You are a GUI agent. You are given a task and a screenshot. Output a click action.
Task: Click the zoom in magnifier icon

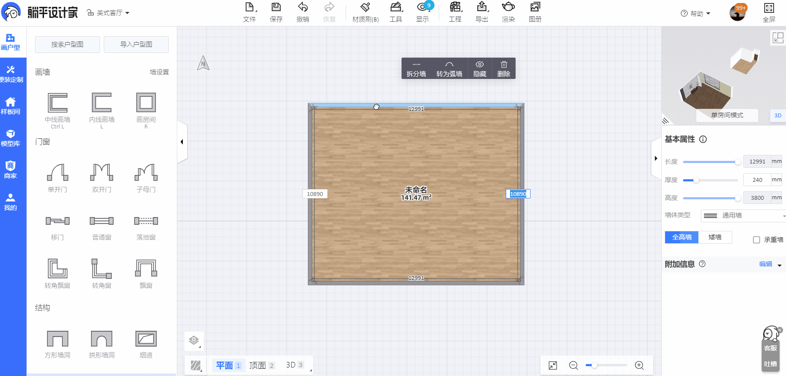639,365
